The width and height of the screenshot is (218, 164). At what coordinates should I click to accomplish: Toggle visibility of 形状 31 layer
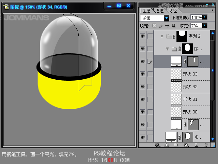[x=142, y=99]
